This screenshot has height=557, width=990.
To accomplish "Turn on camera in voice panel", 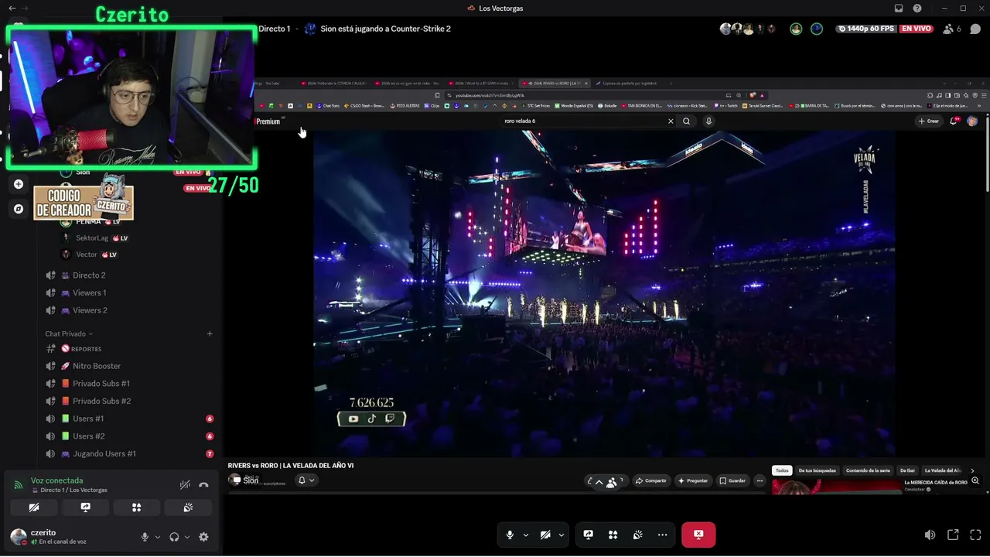I will pos(33,507).
